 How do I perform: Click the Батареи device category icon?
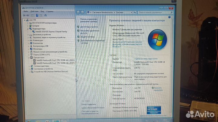[x=31, y=26]
